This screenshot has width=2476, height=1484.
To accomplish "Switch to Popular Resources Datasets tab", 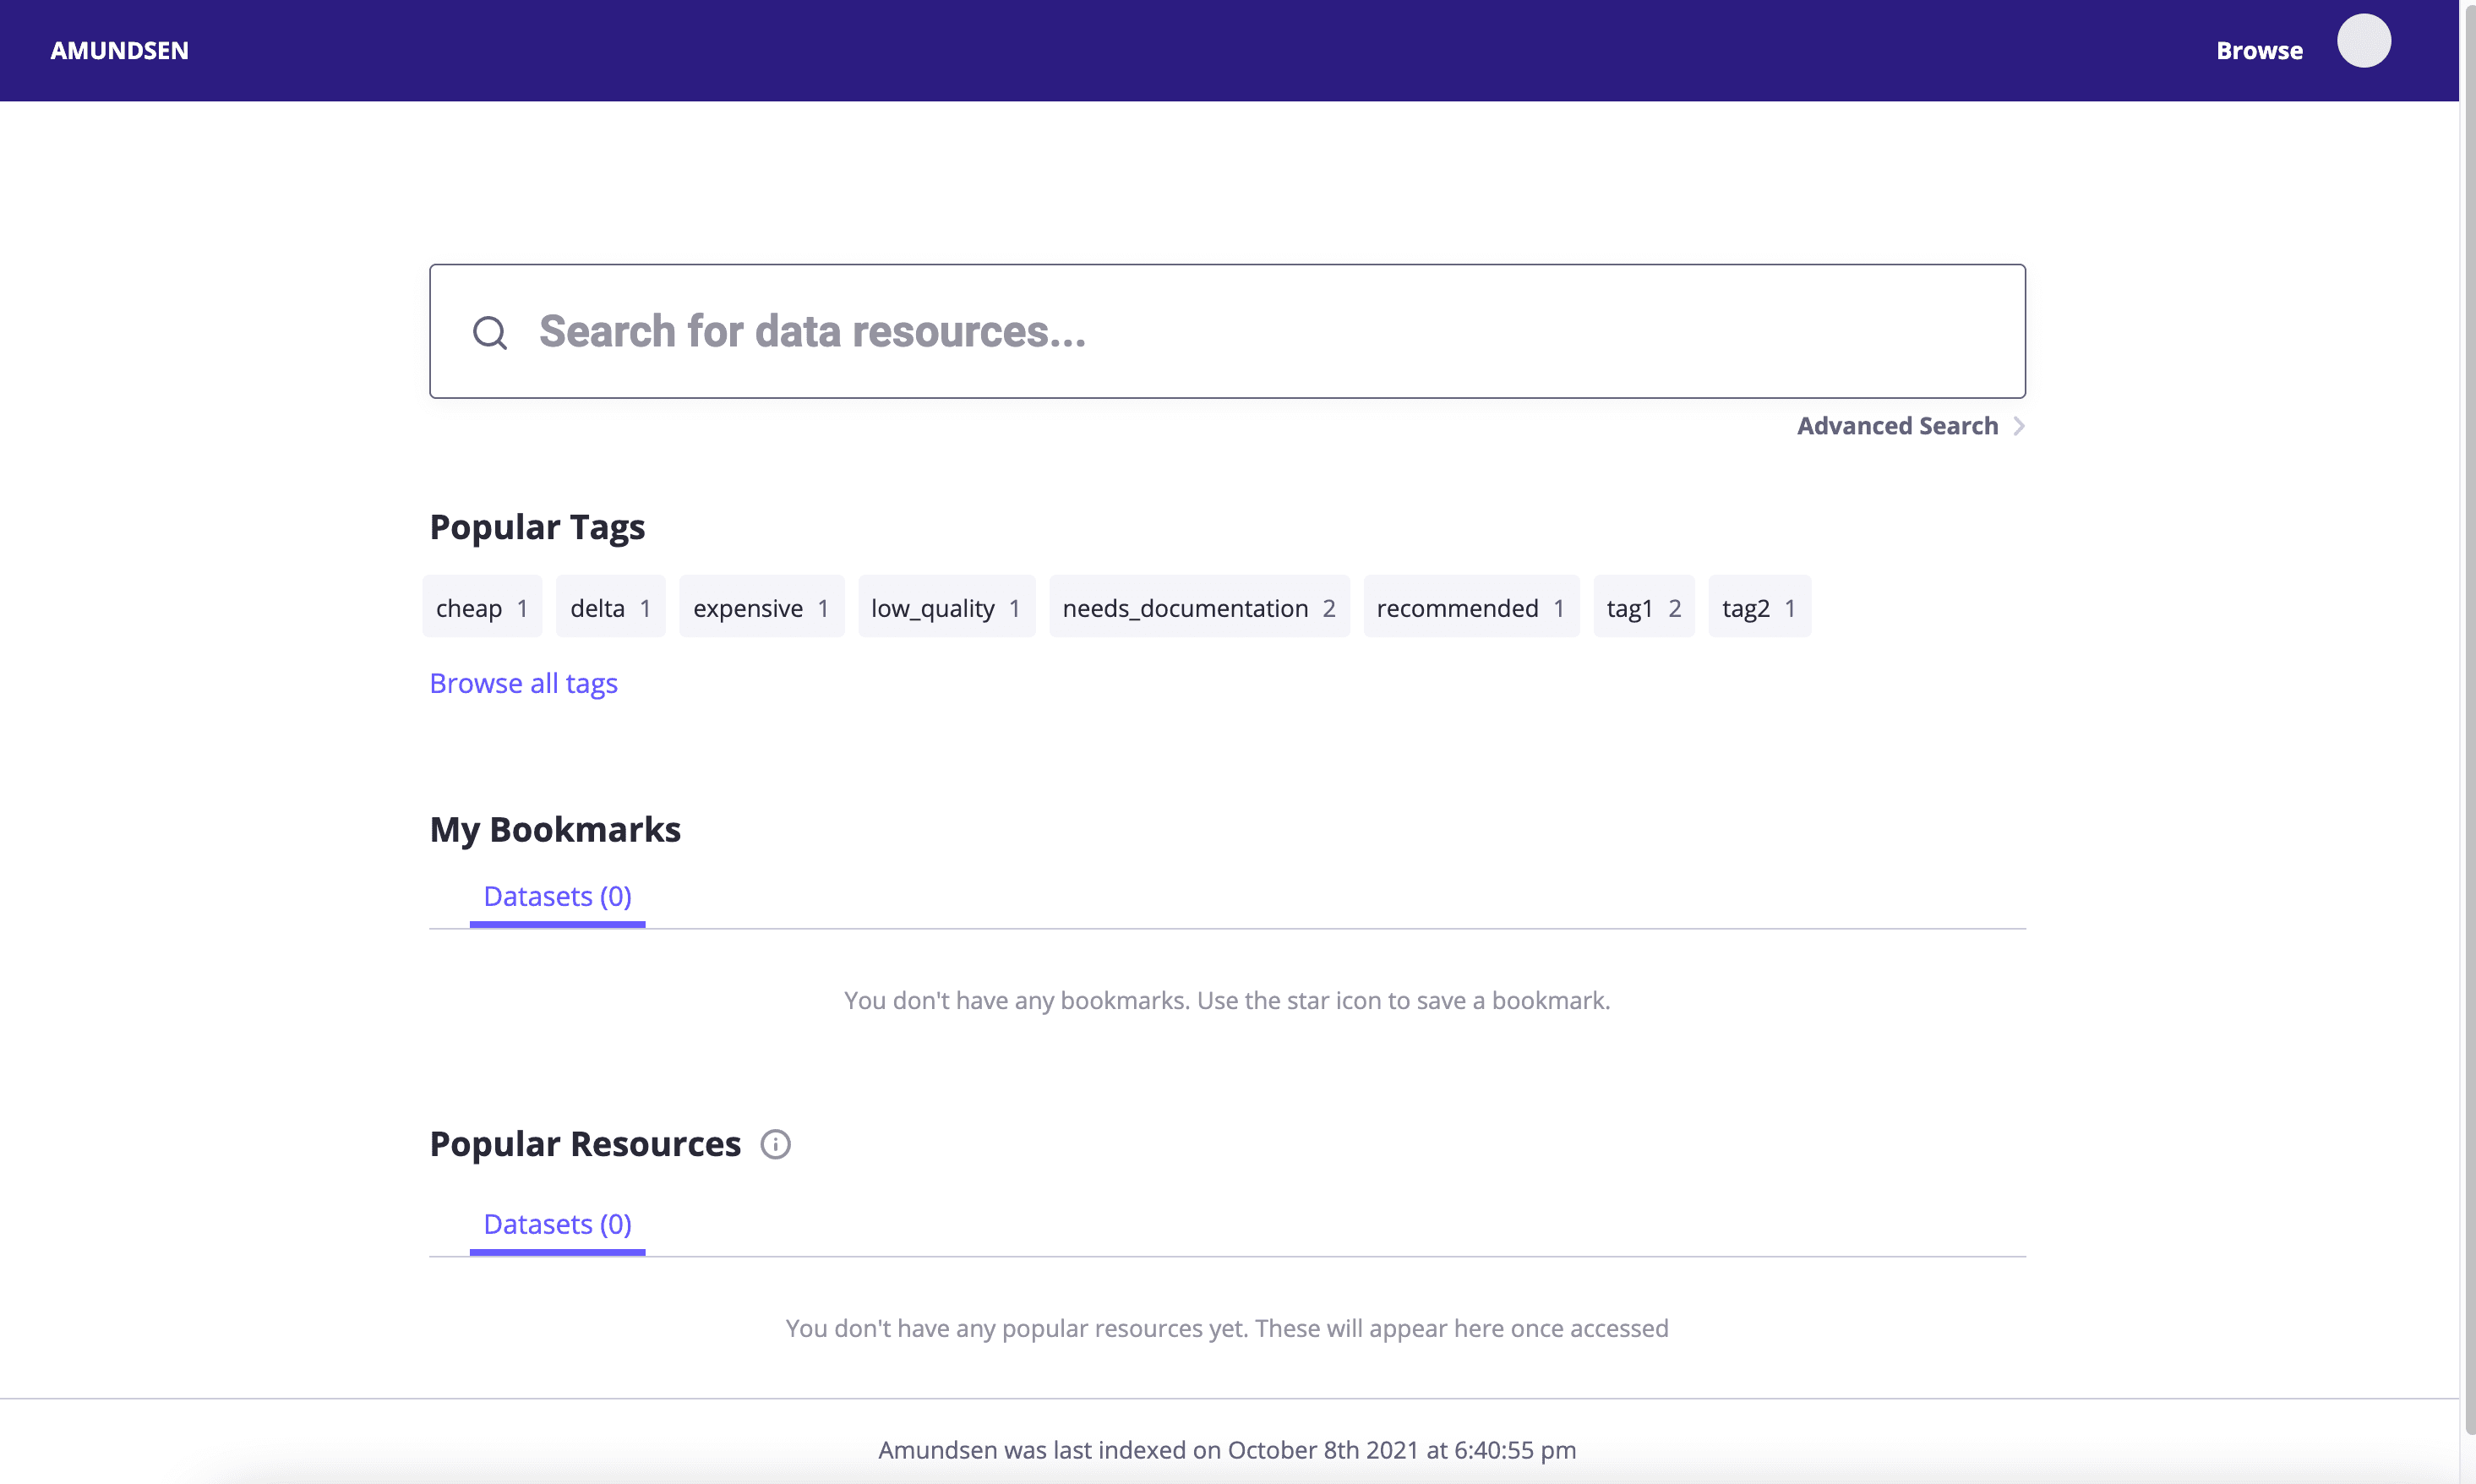I will [x=557, y=1225].
